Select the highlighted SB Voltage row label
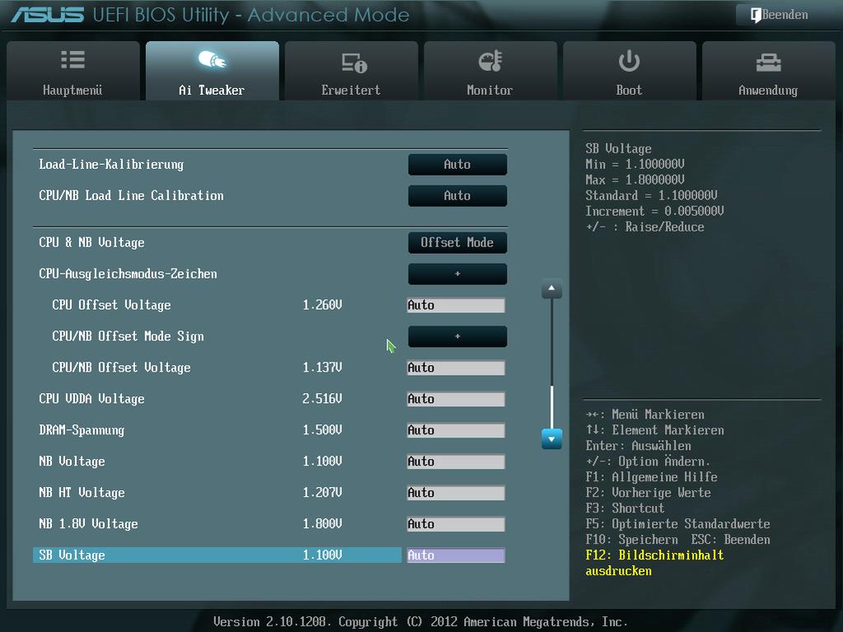This screenshot has height=632, width=843. [x=72, y=555]
